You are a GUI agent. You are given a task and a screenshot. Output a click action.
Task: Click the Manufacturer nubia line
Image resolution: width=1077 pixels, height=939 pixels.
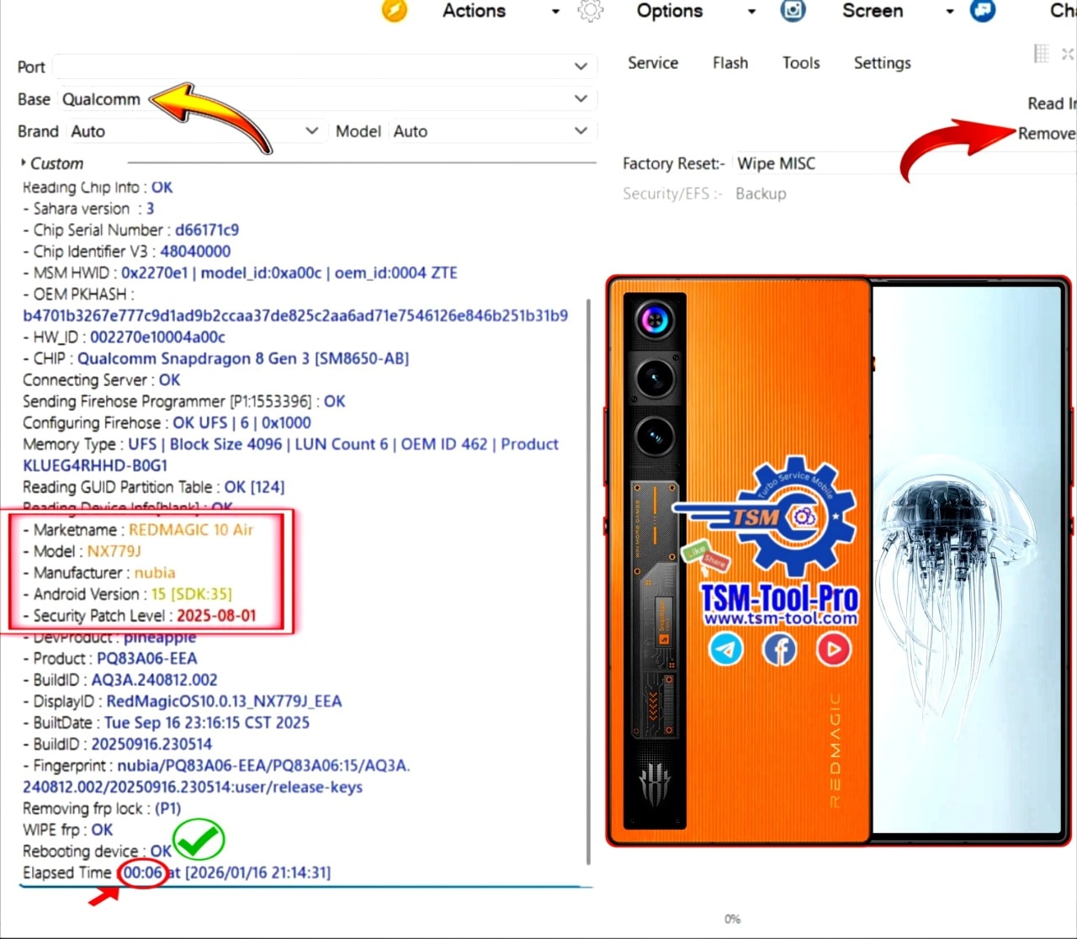pyautogui.click(x=99, y=573)
